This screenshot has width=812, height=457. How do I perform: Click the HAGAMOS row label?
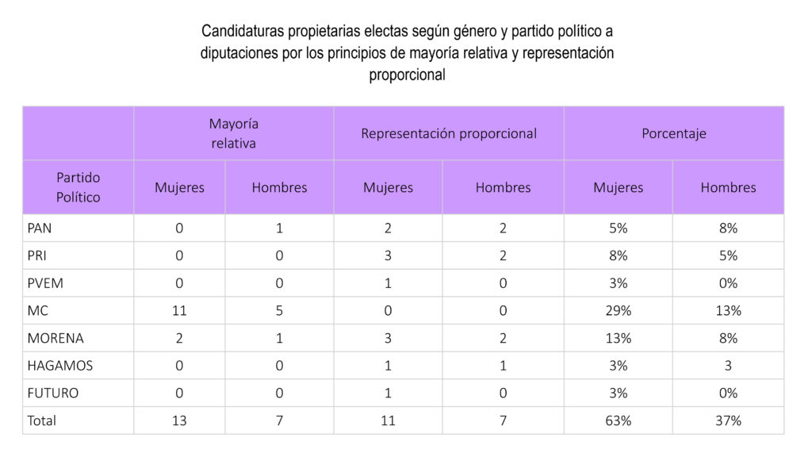tap(59, 366)
